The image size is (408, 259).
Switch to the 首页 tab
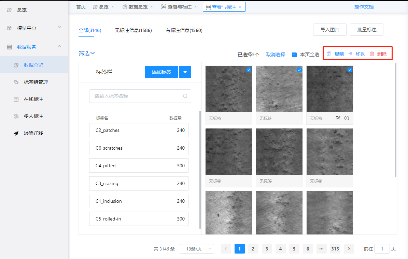pos(81,7)
